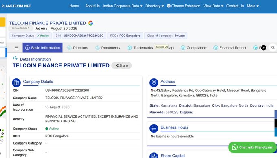
Task: Open the hamburger menu in tab bar
Action: pos(17,48)
